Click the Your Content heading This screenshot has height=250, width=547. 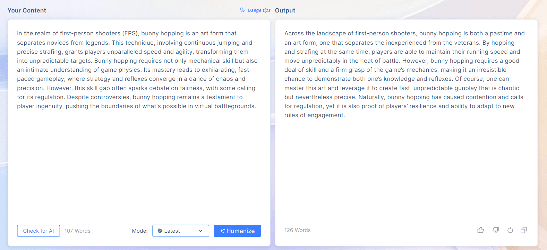point(27,10)
